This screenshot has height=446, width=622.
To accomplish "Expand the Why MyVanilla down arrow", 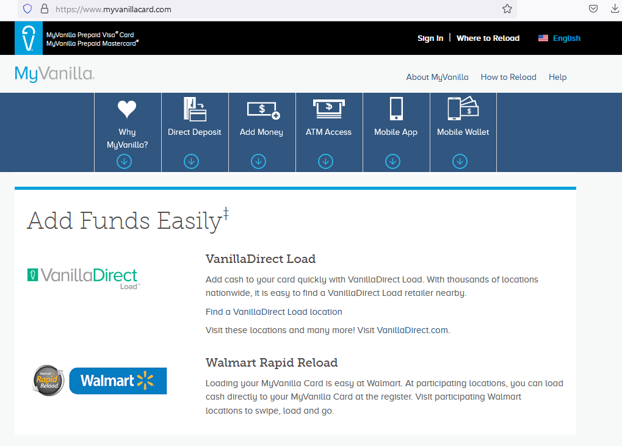I will point(124,161).
